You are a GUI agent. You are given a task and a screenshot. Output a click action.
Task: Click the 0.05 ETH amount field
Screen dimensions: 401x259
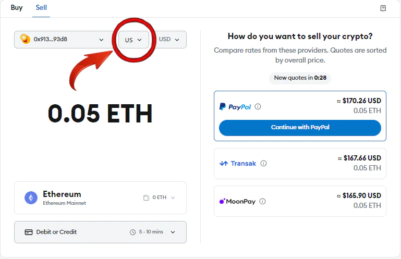(100, 113)
